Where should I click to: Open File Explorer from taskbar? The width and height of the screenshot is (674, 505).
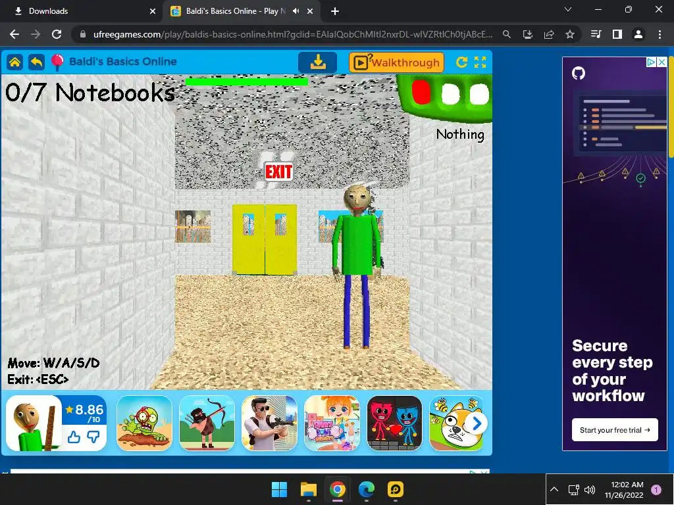(x=308, y=489)
